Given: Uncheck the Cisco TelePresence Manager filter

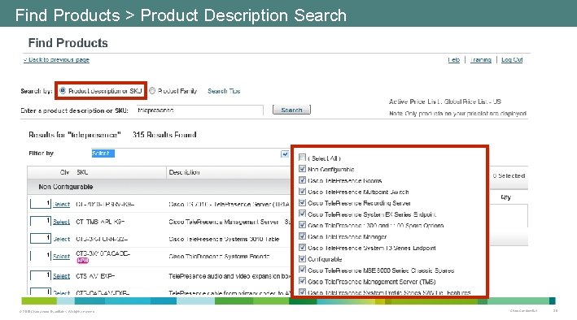Looking at the screenshot, I should 302,236.
